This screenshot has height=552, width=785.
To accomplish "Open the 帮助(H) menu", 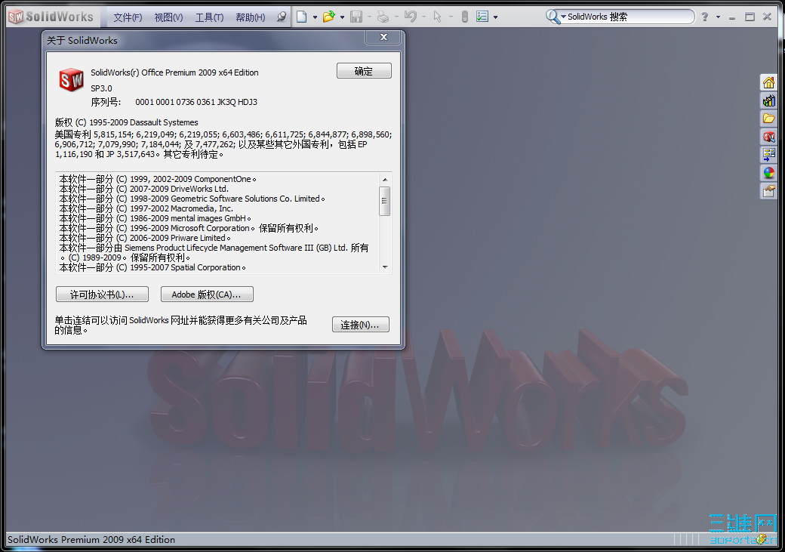I will pos(251,17).
